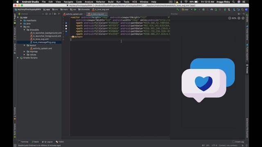Open the Build tool window

click(x=35, y=142)
